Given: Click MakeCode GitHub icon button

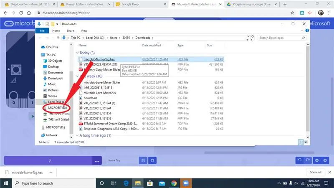Looking at the screenshot, I should point(152,160).
